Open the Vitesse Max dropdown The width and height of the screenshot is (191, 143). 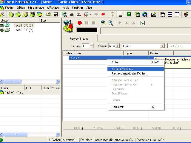point(117,46)
